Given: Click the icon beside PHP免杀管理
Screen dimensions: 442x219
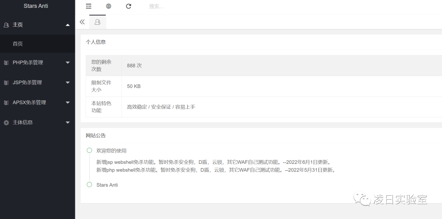Looking at the screenshot, I should 6,63.
